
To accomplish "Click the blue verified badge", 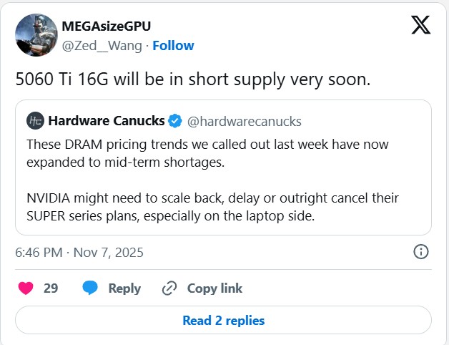I will [175, 120].
